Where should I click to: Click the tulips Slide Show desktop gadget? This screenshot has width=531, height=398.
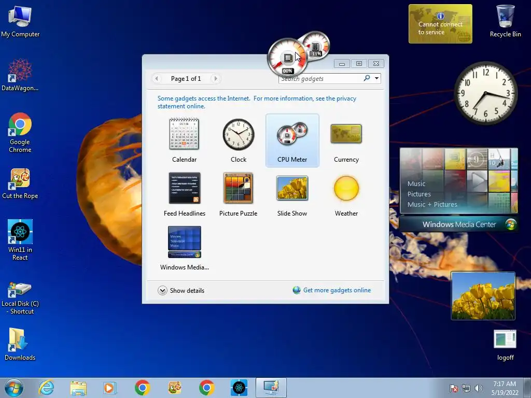coord(483,296)
